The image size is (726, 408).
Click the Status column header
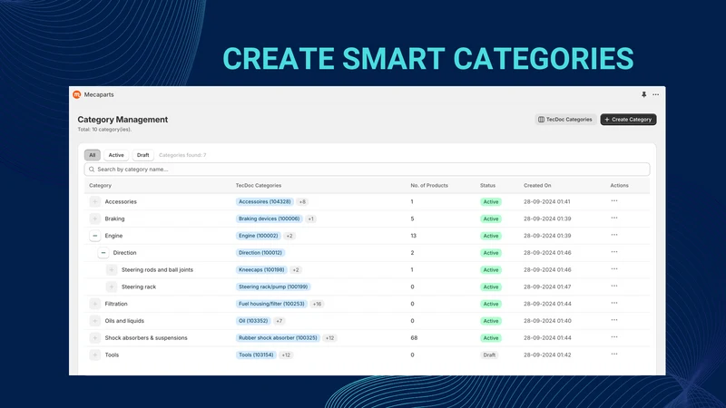pyautogui.click(x=487, y=185)
